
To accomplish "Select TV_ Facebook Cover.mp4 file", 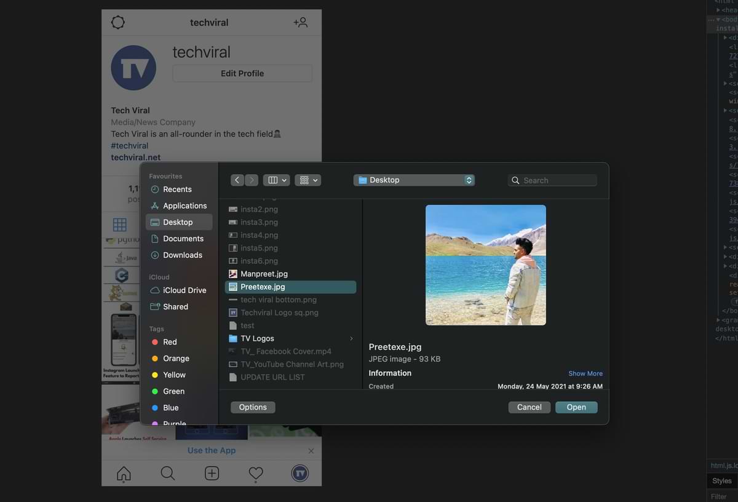I will [x=290, y=351].
